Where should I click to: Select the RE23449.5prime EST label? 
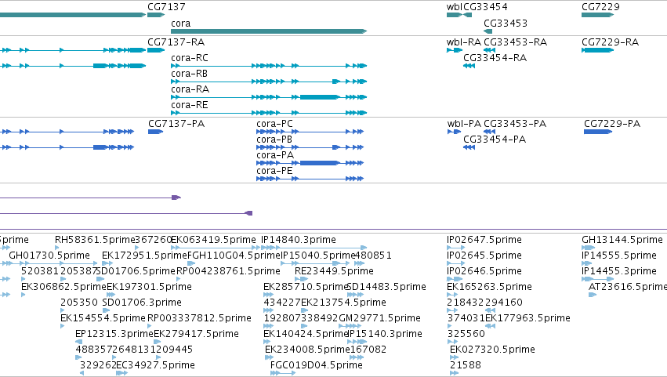[x=334, y=271]
